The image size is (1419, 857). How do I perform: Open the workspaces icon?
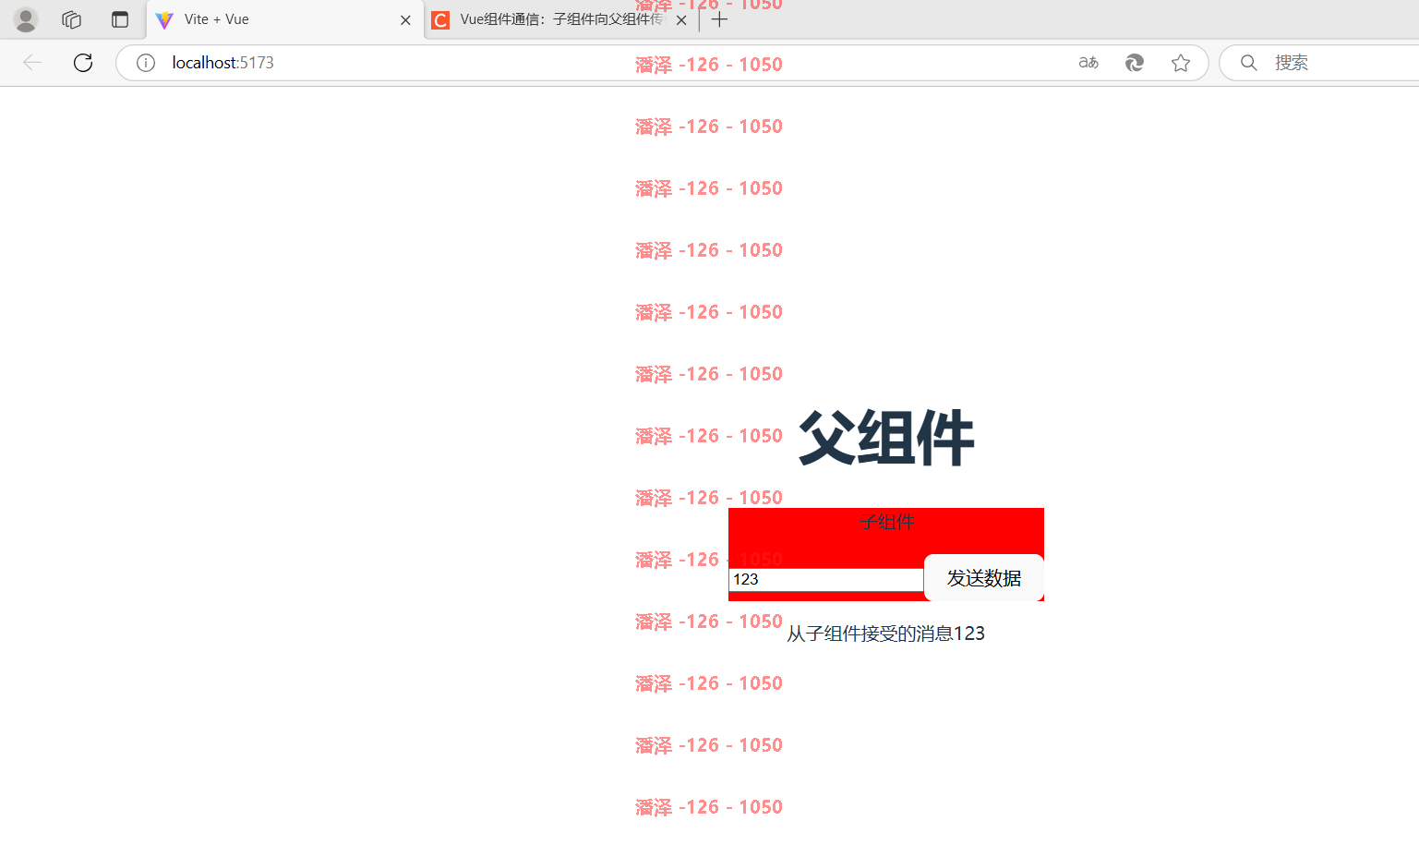[x=72, y=19]
